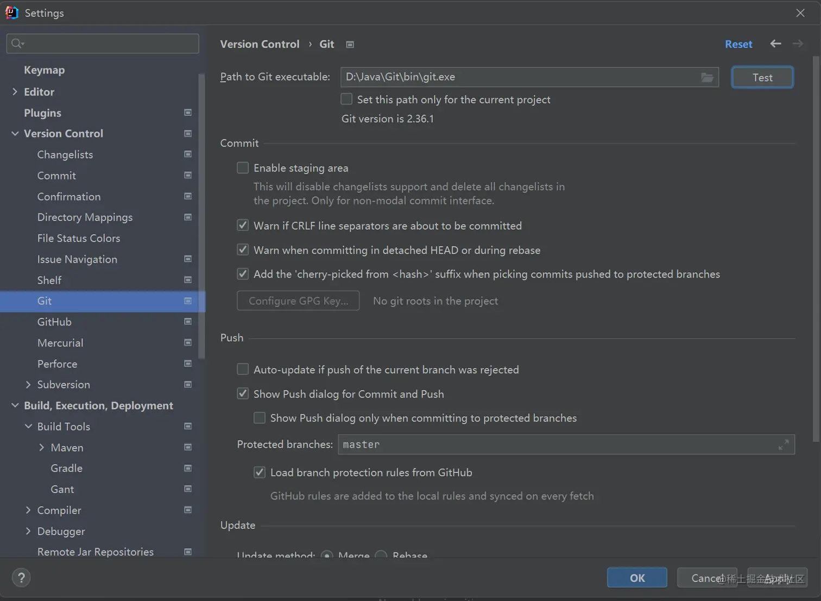The height and width of the screenshot is (601, 821).
Task: Click the expand icon in Protected branches field
Action: tap(783, 445)
